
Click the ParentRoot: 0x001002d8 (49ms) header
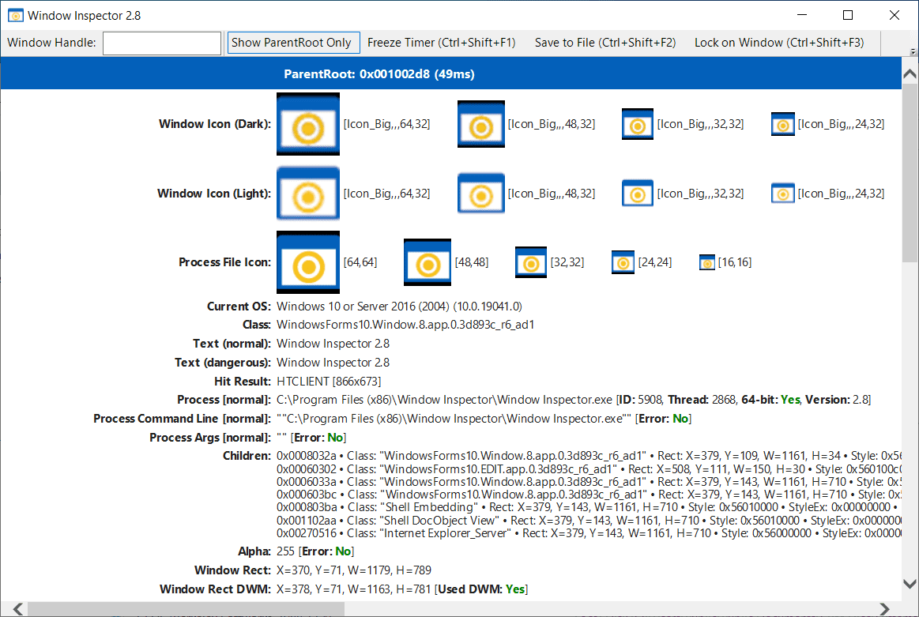(379, 74)
